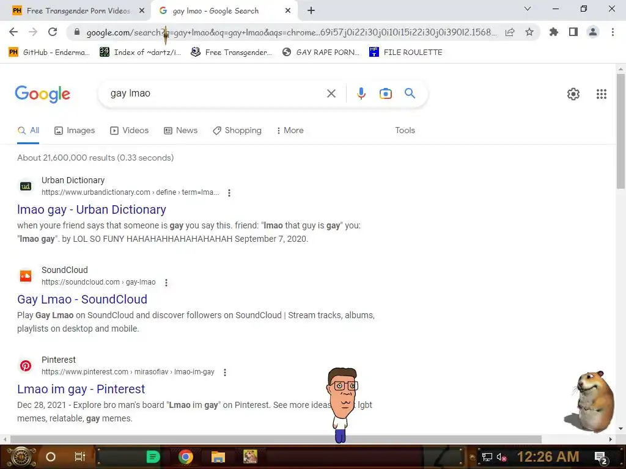The width and height of the screenshot is (626, 469).
Task: Open the 'Index of ~dartz/i...' bookmark
Action: 141,53
